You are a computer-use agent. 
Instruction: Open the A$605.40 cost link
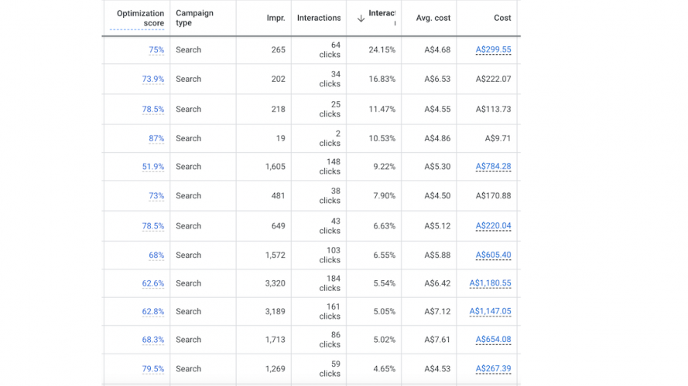(493, 256)
